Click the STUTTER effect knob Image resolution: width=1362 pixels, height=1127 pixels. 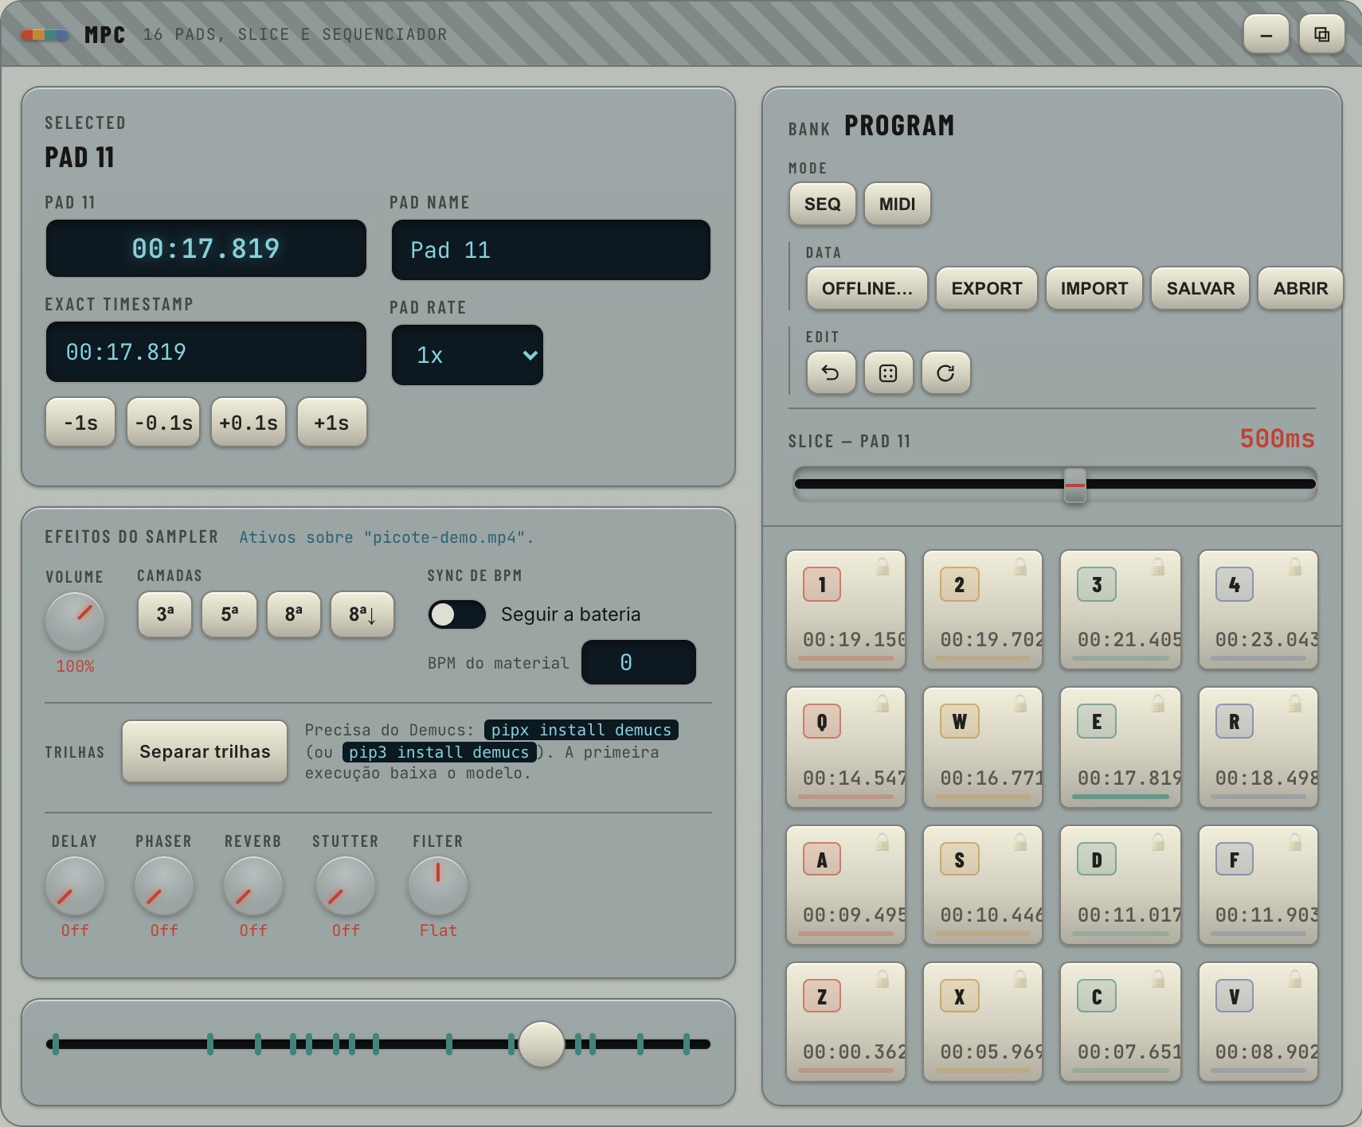click(x=346, y=886)
